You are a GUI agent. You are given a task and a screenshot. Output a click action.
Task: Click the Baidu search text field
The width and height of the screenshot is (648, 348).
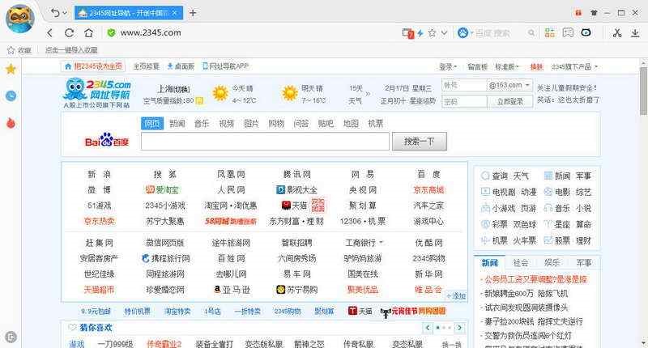coord(266,142)
